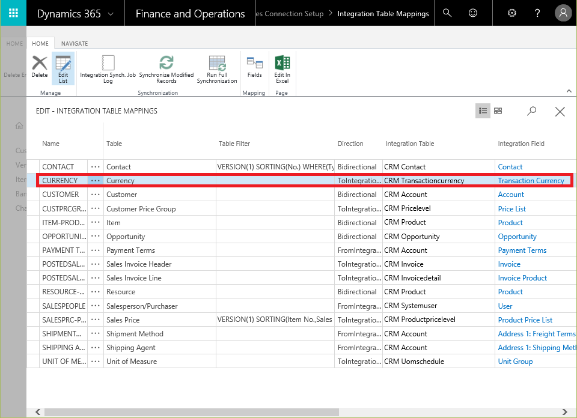Open the Contact integration field link
Image resolution: width=577 pixels, height=418 pixels.
point(510,166)
